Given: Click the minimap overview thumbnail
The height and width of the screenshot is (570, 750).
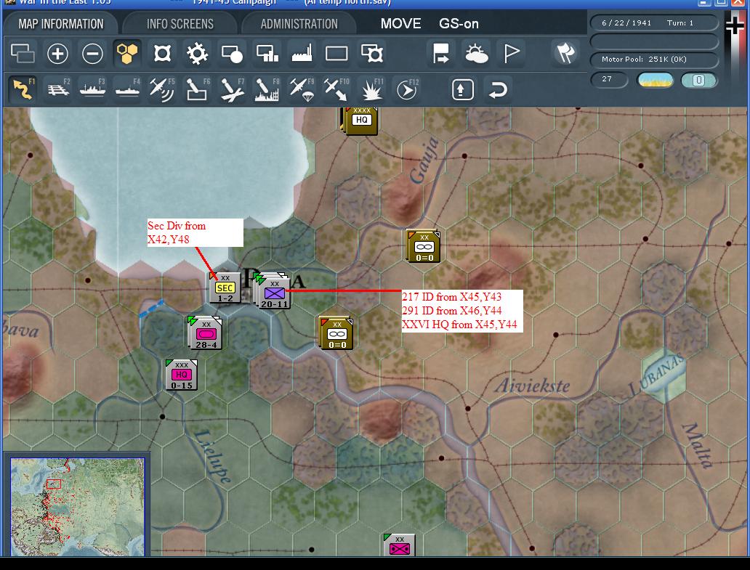Looking at the screenshot, I should click(78, 506).
